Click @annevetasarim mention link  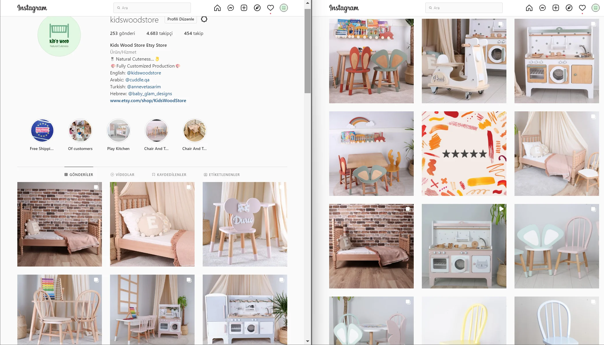coord(144,87)
